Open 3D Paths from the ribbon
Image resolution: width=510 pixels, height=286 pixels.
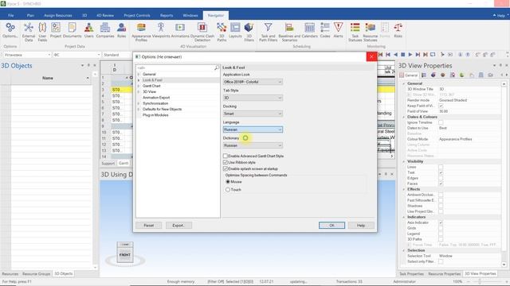[x=222, y=32]
